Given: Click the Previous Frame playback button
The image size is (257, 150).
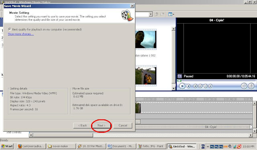Looking at the screenshot, I should (x=200, y=86).
